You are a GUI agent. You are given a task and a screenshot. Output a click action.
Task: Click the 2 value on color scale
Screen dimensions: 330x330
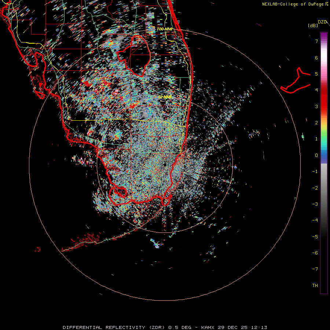(x=316, y=122)
